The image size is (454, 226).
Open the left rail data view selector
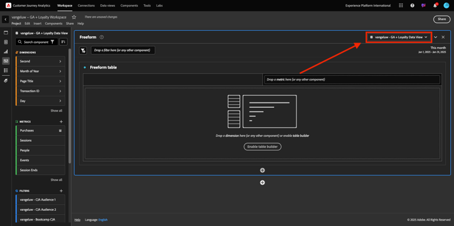tap(41, 33)
